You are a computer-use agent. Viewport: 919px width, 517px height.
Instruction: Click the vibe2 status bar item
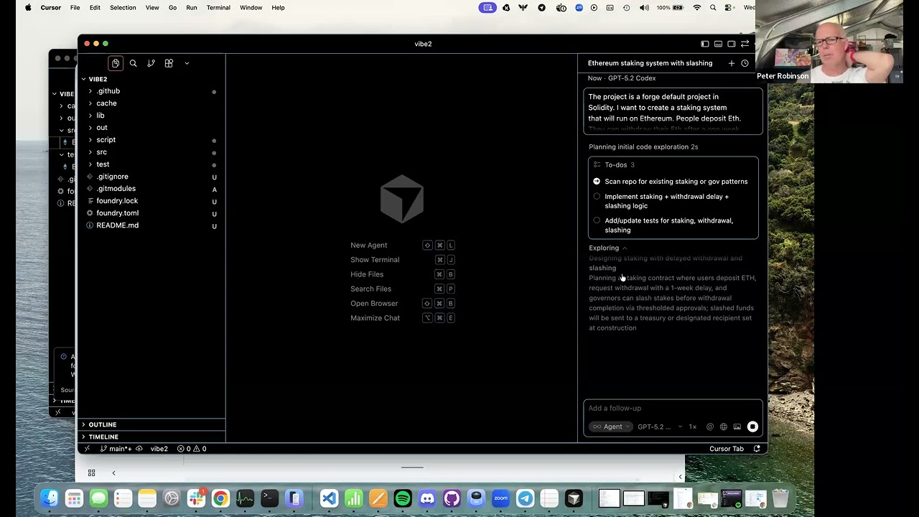click(159, 449)
